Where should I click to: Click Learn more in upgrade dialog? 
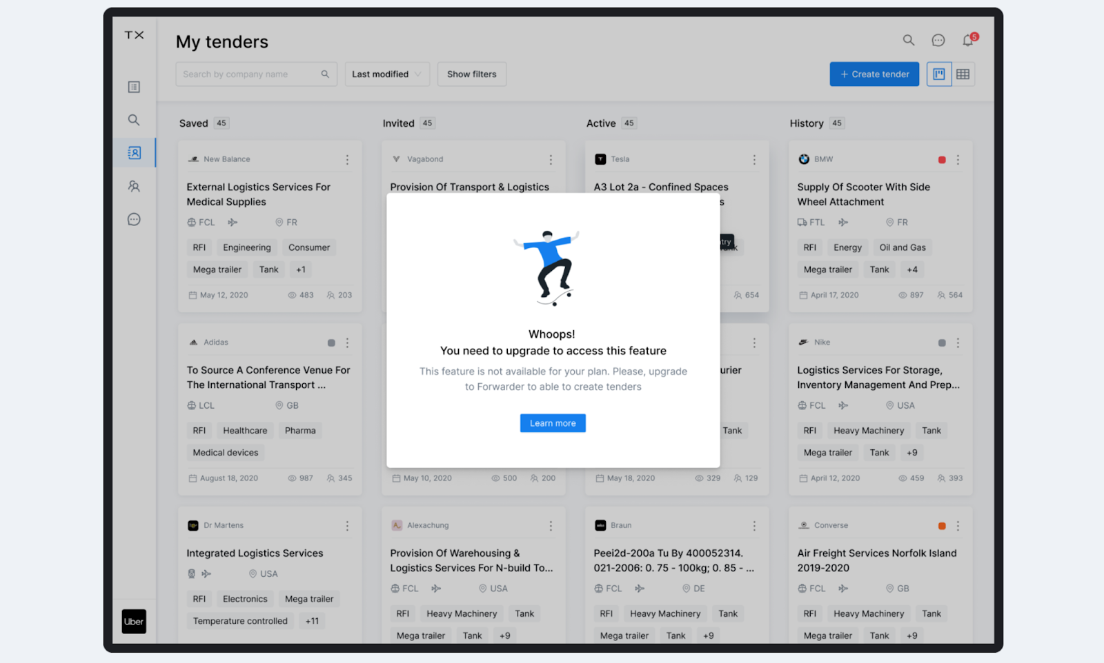(553, 423)
